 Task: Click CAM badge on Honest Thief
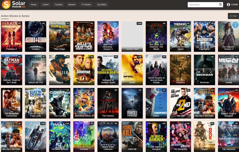(139, 23)
